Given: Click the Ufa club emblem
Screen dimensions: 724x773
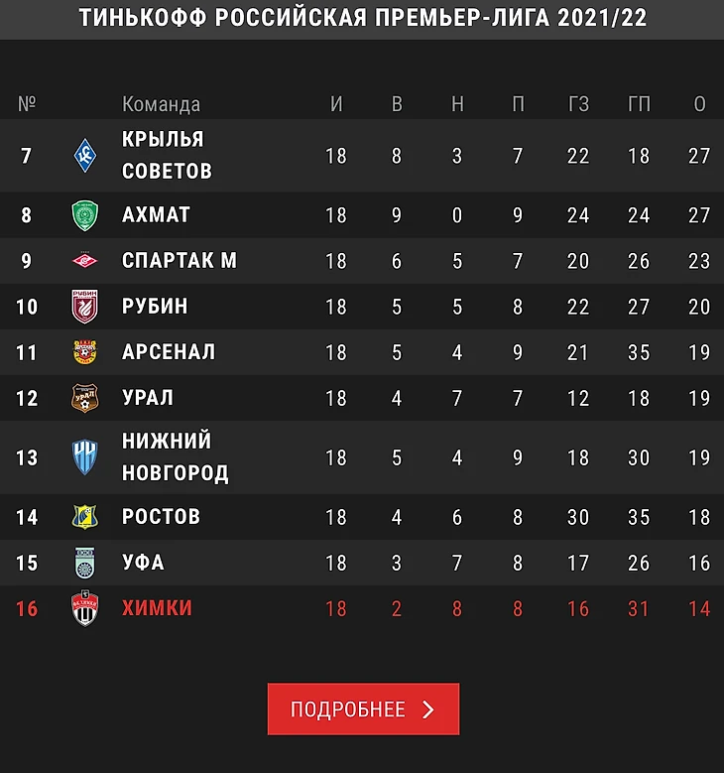Looking at the screenshot, I should pyautogui.click(x=84, y=563).
